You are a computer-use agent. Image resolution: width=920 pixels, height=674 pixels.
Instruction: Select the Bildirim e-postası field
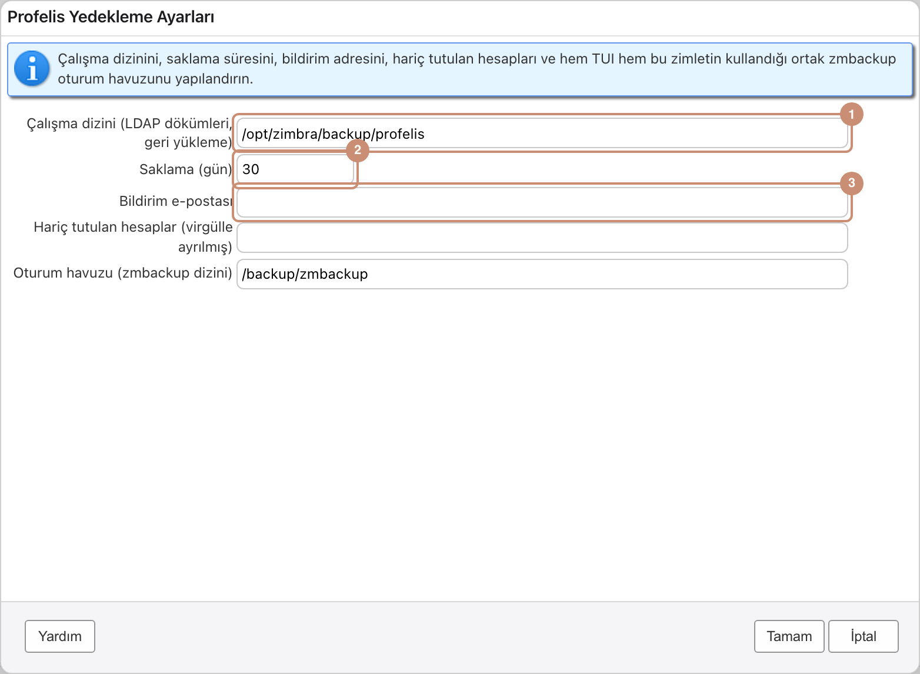click(542, 202)
